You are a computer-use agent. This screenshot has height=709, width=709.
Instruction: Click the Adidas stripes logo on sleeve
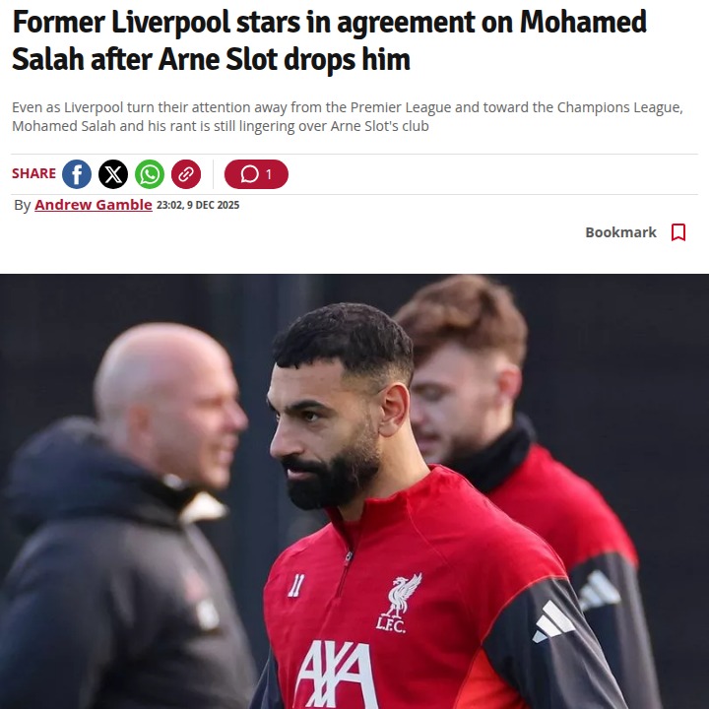tap(553, 621)
